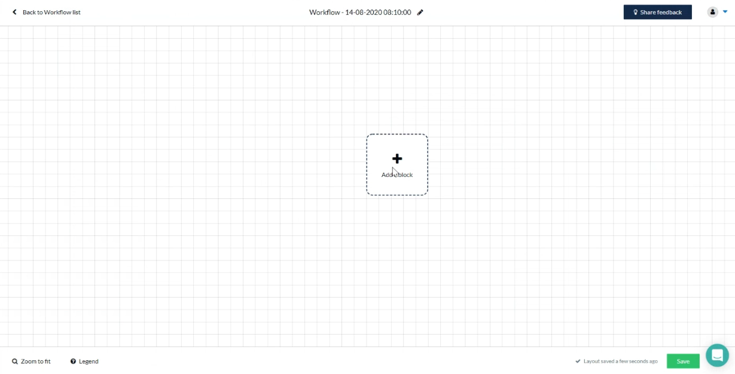This screenshot has width=735, height=374.
Task: Open the user account avatar menu
Action: click(712, 12)
